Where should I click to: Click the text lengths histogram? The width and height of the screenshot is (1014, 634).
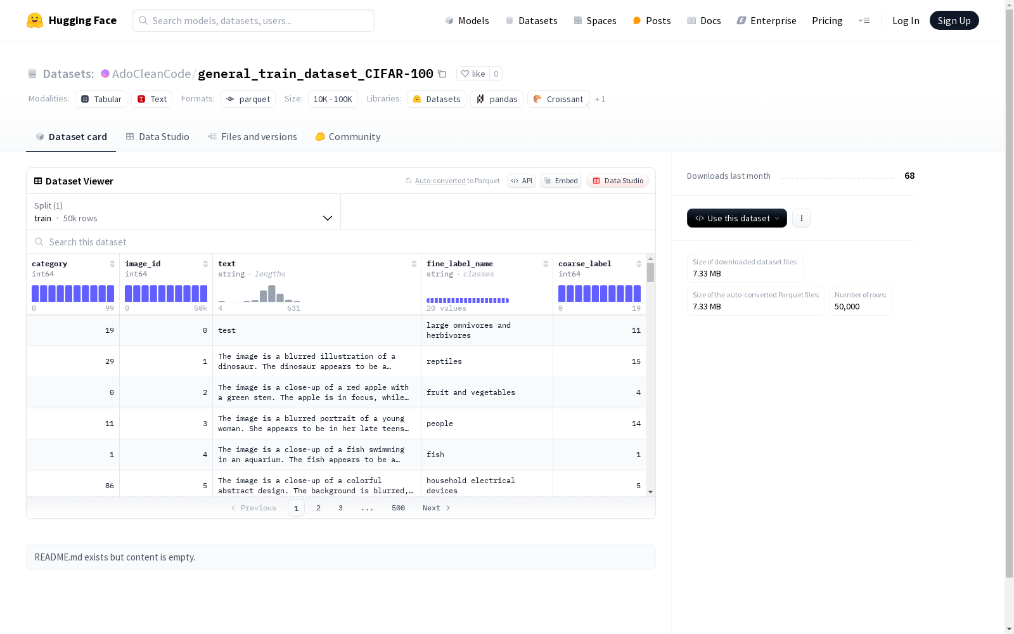pyautogui.click(x=259, y=294)
